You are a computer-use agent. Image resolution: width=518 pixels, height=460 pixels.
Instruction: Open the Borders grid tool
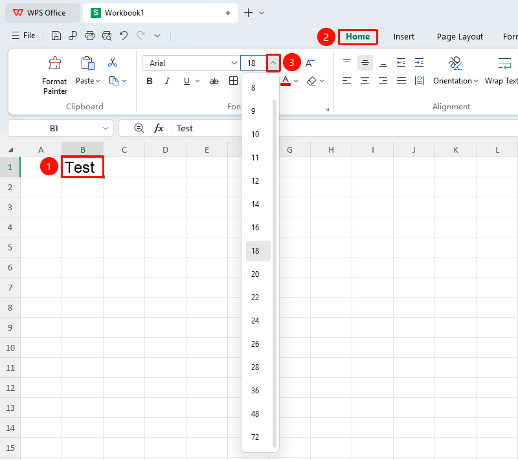233,81
